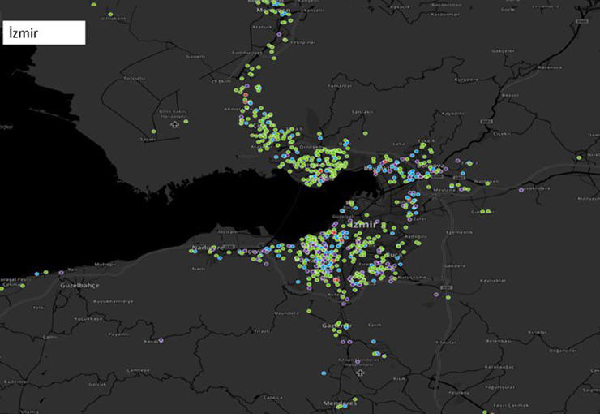The width and height of the screenshot is (600, 414).
Task: Click the green marker at far right edge
Action: (x=579, y=157)
